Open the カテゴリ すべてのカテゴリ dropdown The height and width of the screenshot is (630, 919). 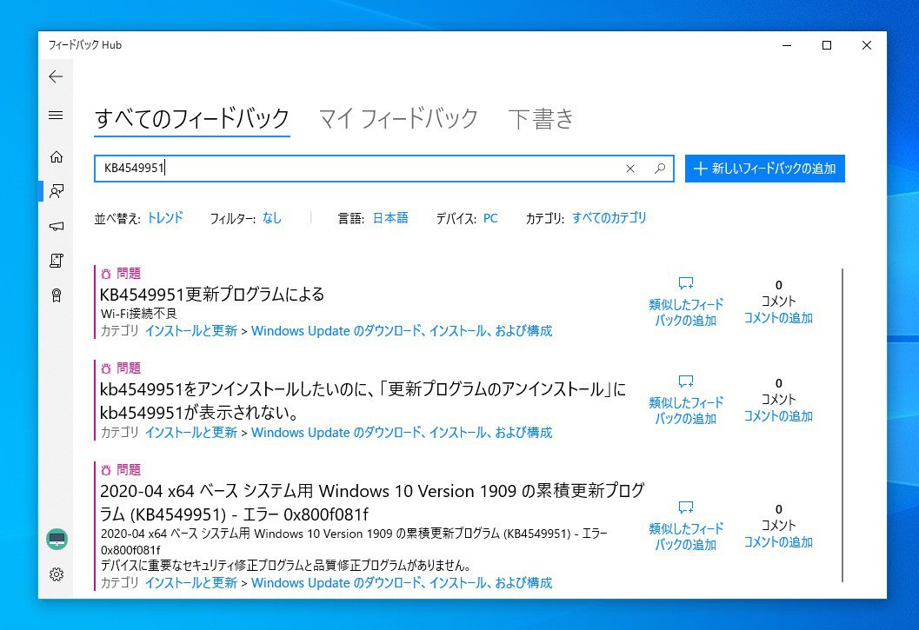click(609, 219)
